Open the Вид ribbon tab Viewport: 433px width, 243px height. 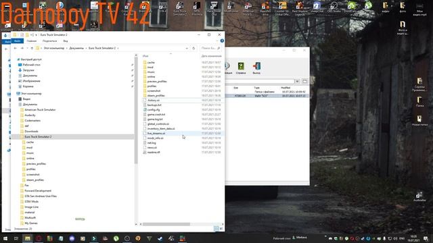click(x=66, y=40)
